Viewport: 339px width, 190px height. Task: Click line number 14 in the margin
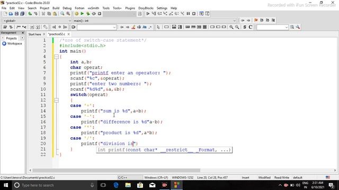point(43,111)
